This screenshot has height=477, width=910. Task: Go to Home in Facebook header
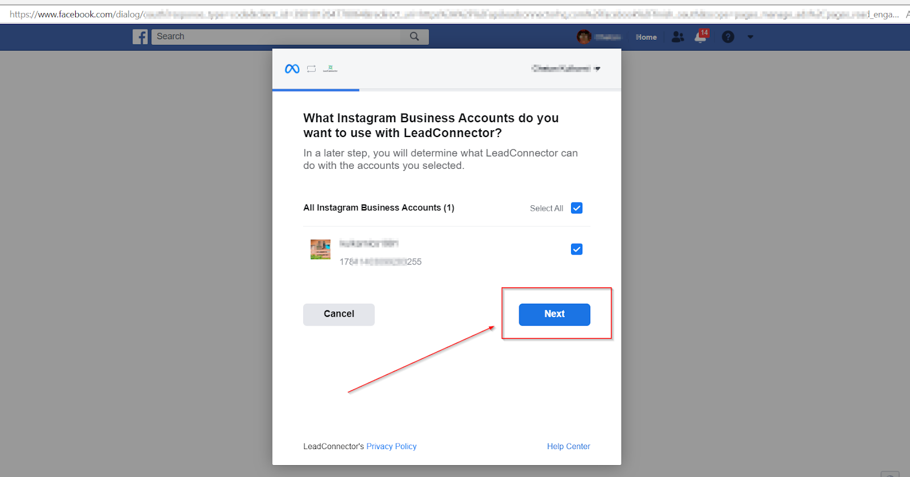[646, 37]
